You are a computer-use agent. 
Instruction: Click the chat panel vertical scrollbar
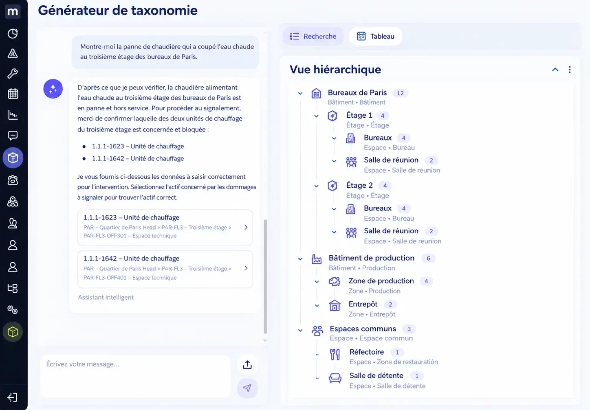coord(266,277)
